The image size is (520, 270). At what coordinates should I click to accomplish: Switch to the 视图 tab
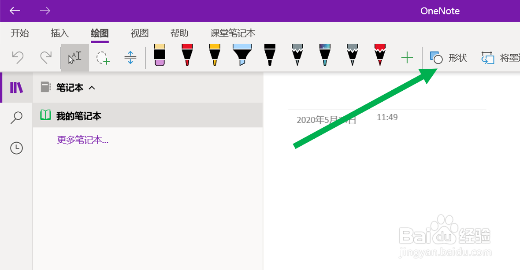pyautogui.click(x=140, y=33)
